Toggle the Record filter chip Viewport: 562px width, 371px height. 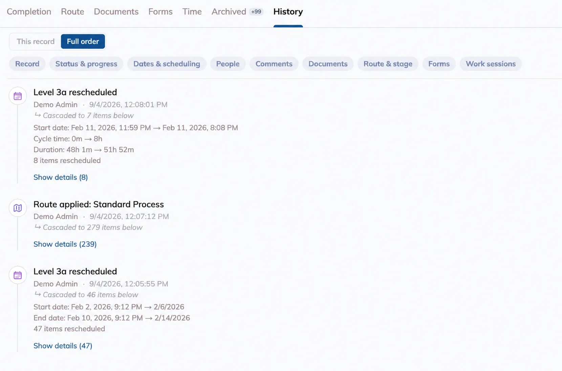(27, 64)
